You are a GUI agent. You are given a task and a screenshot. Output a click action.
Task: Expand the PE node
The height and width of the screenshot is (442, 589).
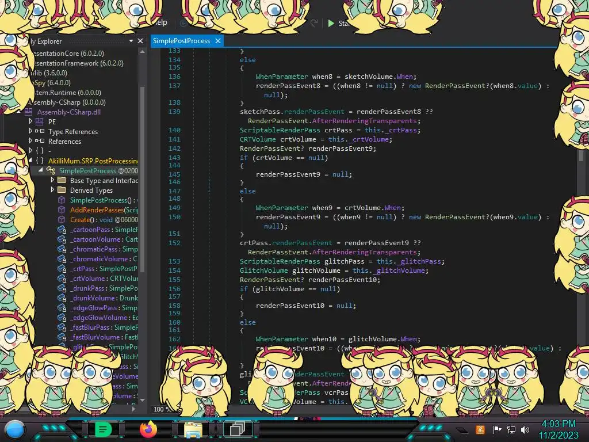30,121
